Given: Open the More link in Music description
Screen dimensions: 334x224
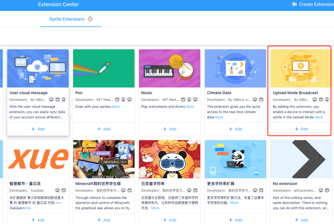Looking at the screenshot, I should (190, 107).
